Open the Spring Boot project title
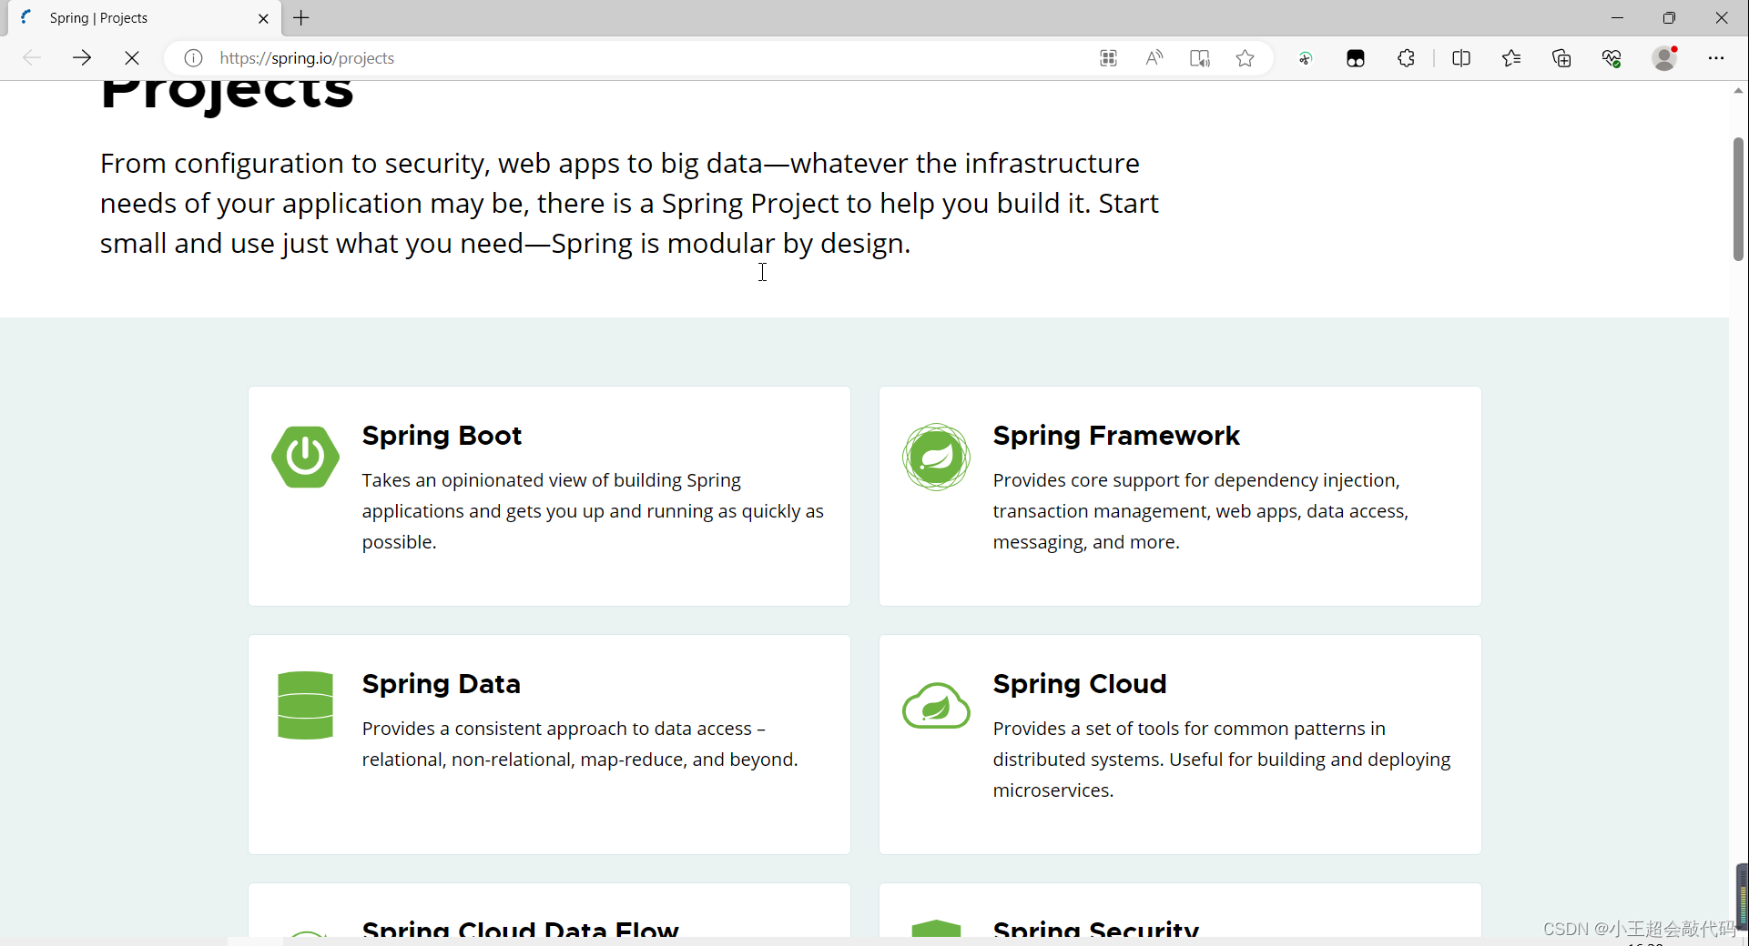The image size is (1749, 946). (x=442, y=436)
